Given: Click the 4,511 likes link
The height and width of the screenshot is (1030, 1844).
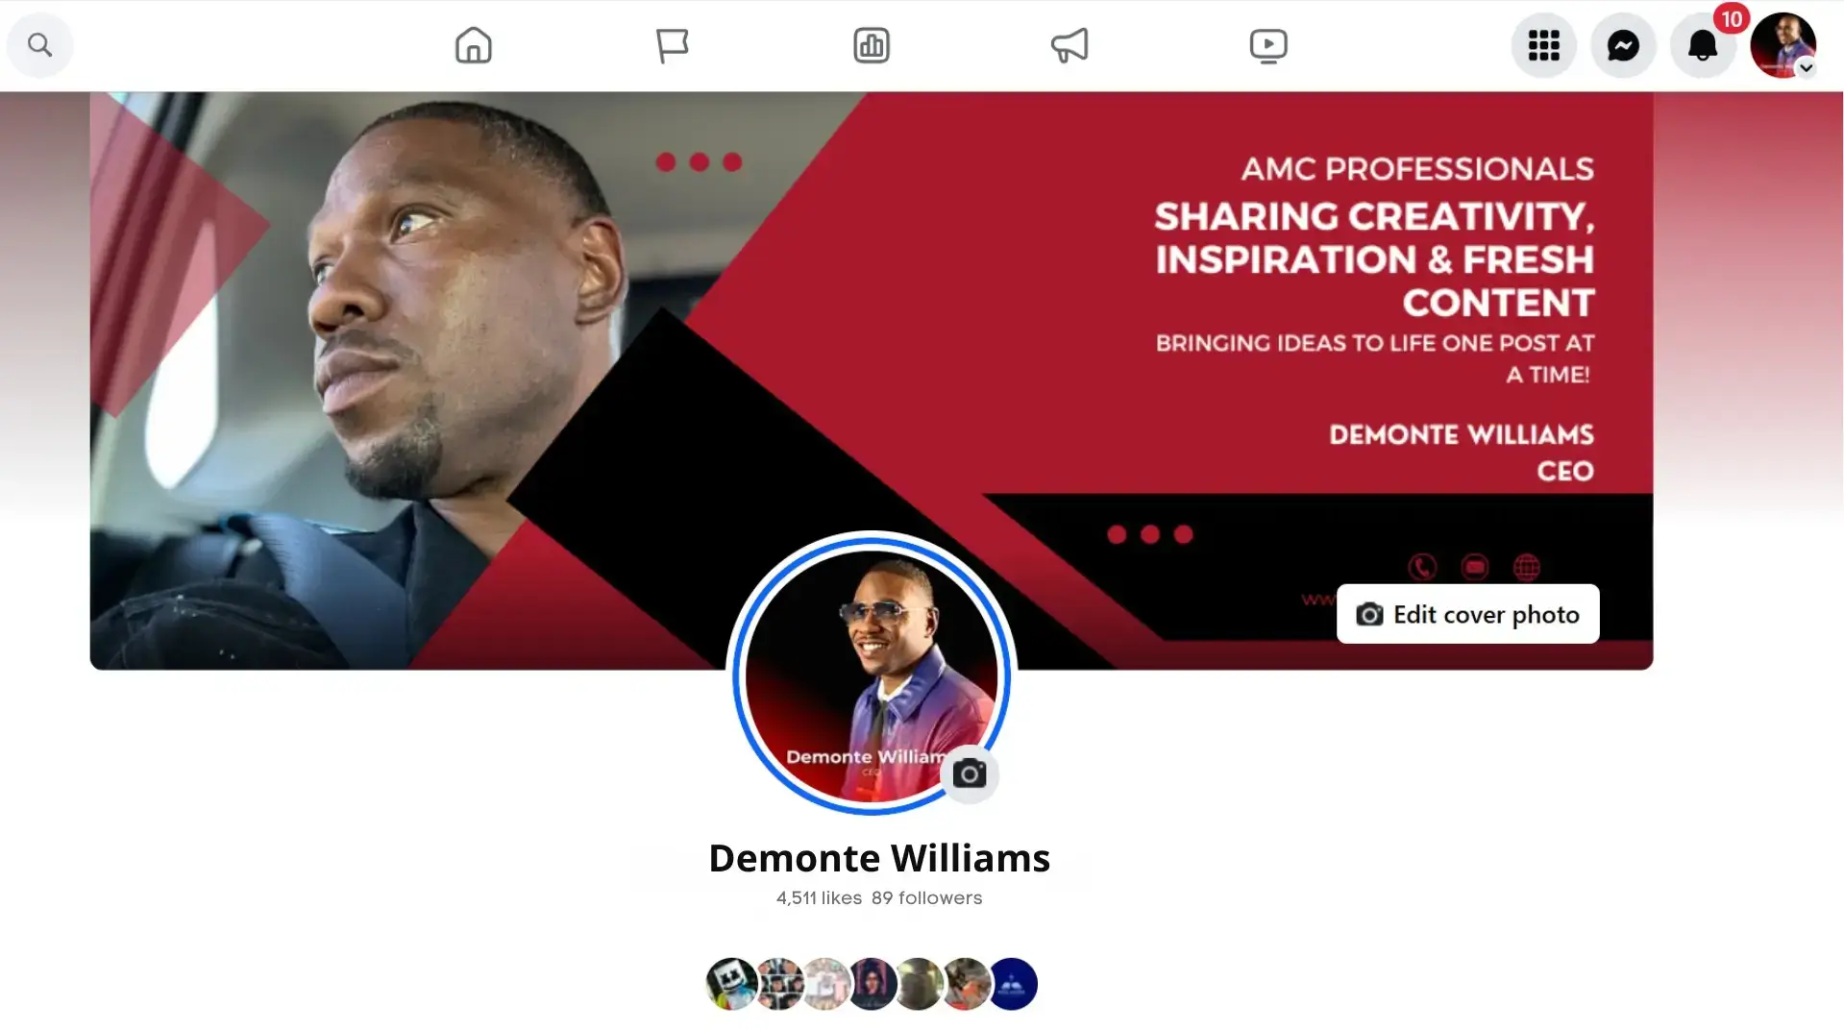Looking at the screenshot, I should click(819, 897).
